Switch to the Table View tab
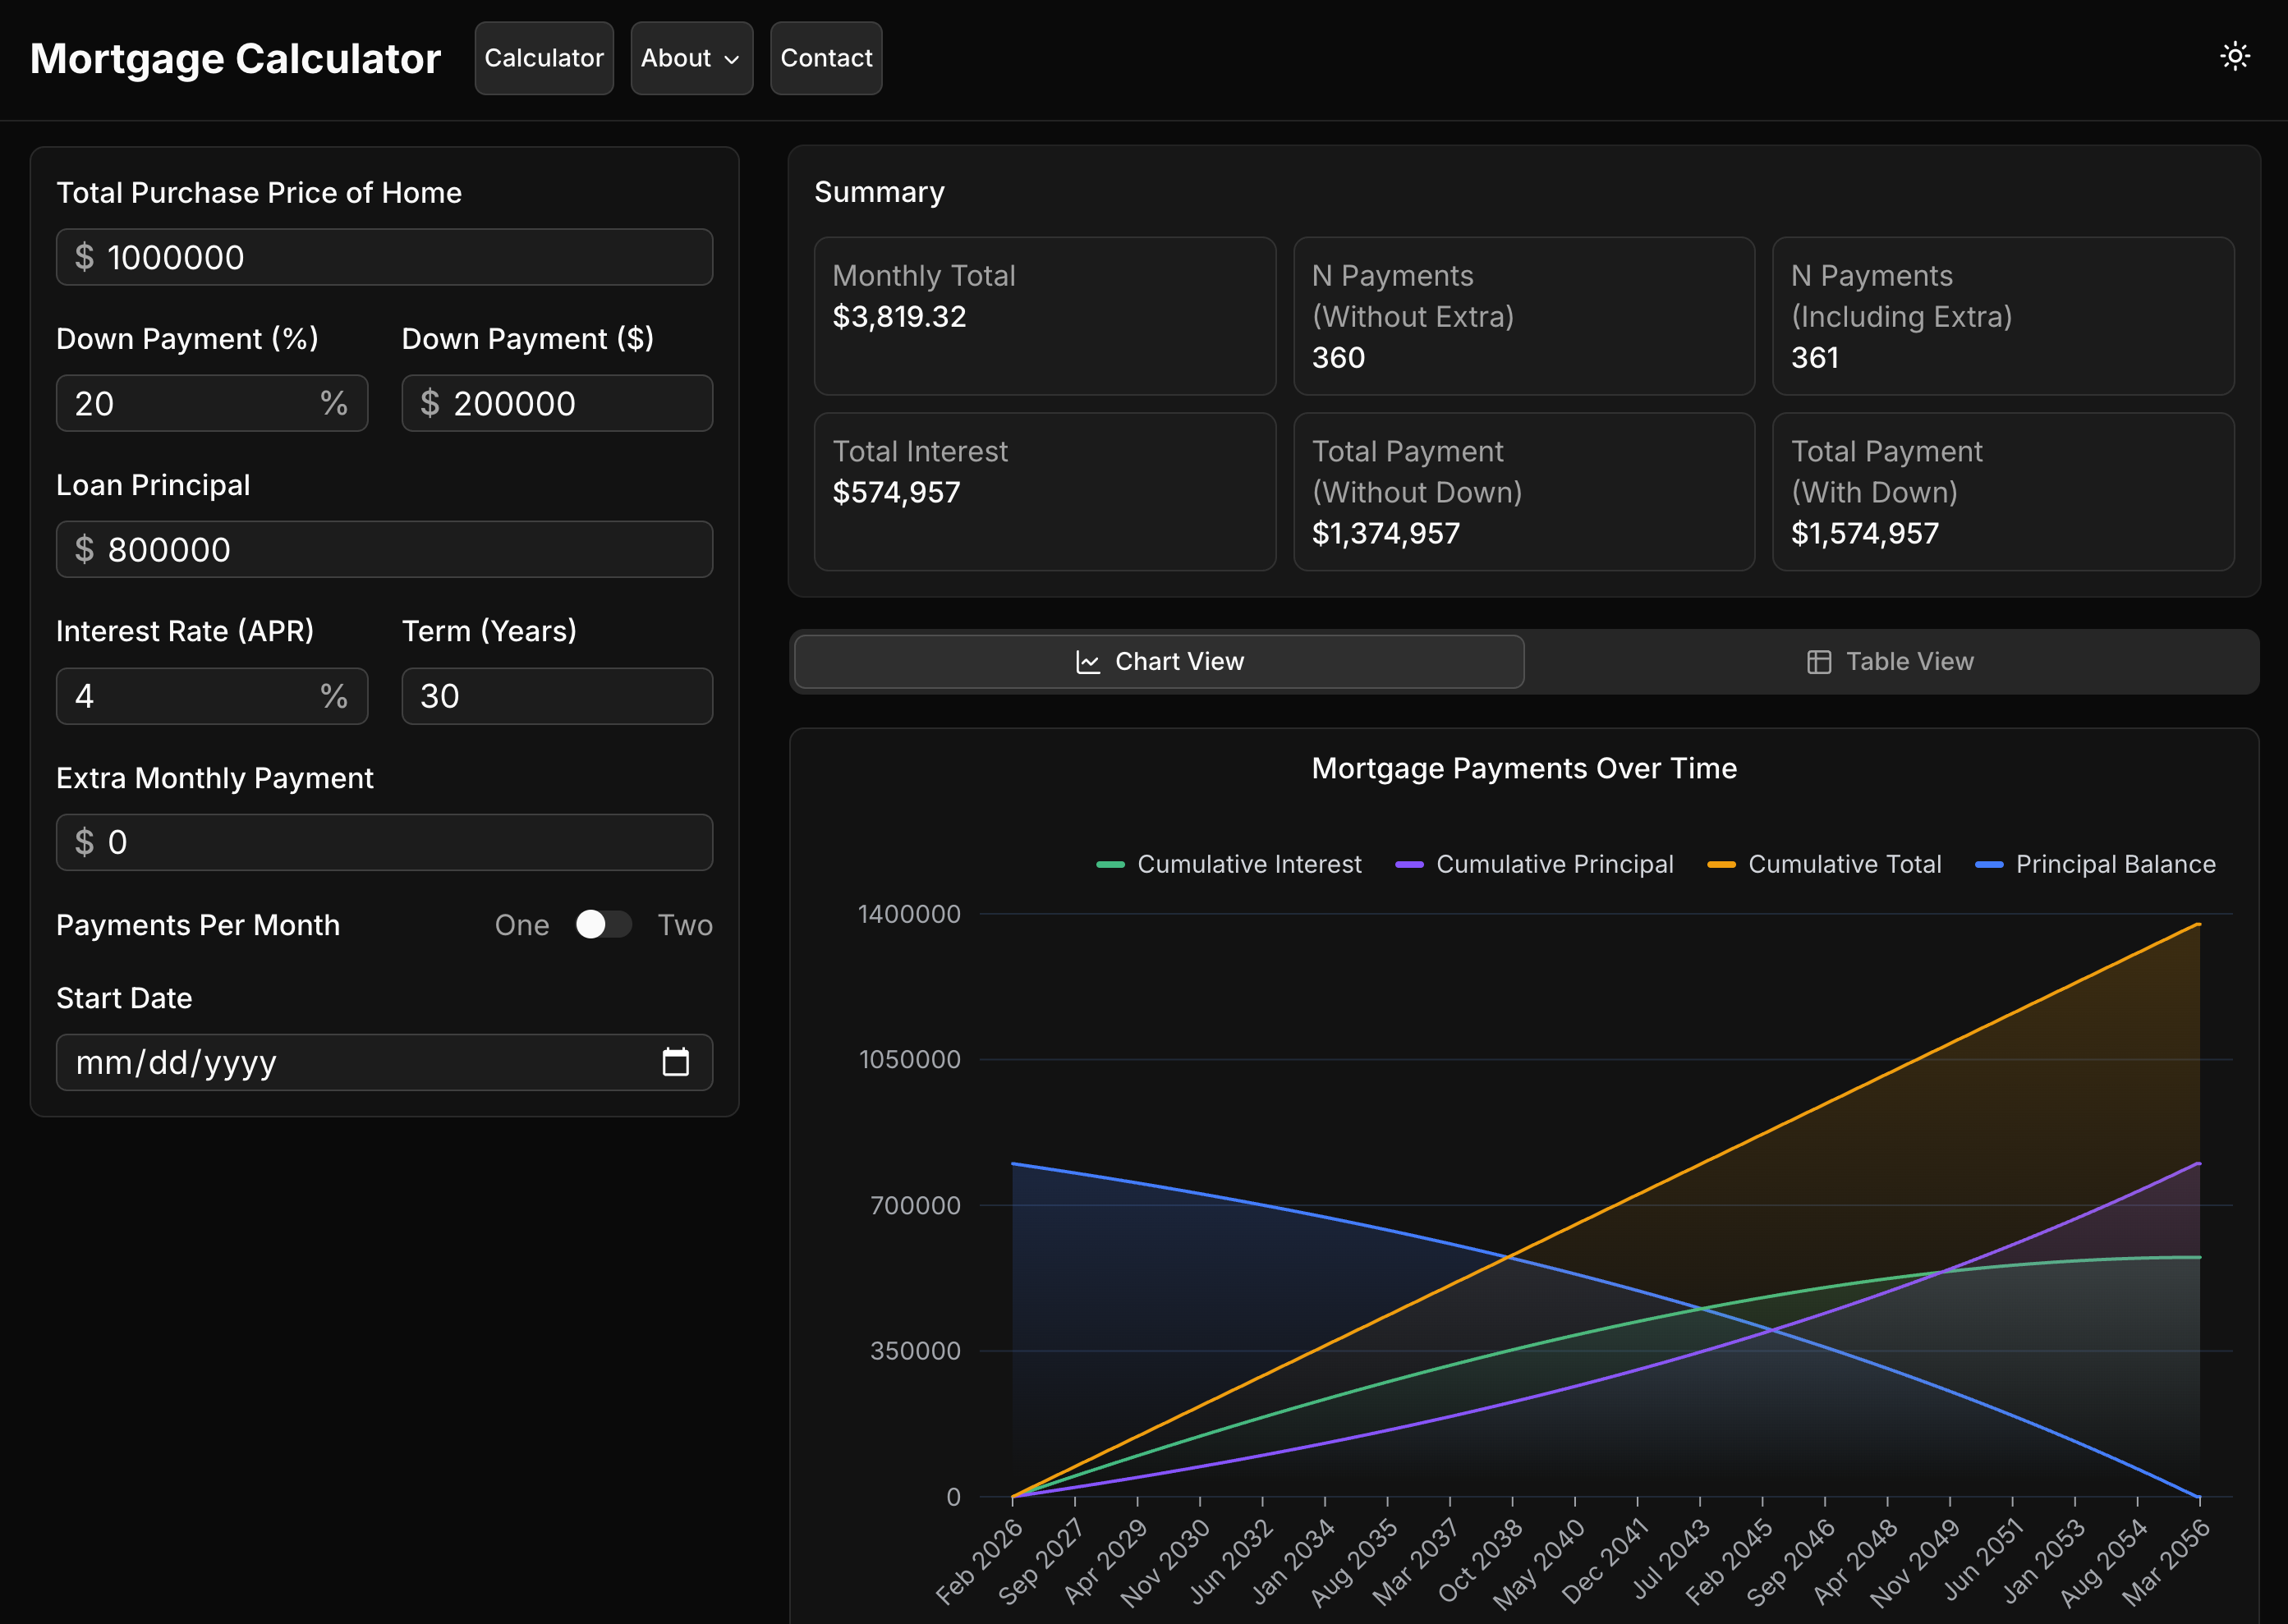 [x=1890, y=662]
